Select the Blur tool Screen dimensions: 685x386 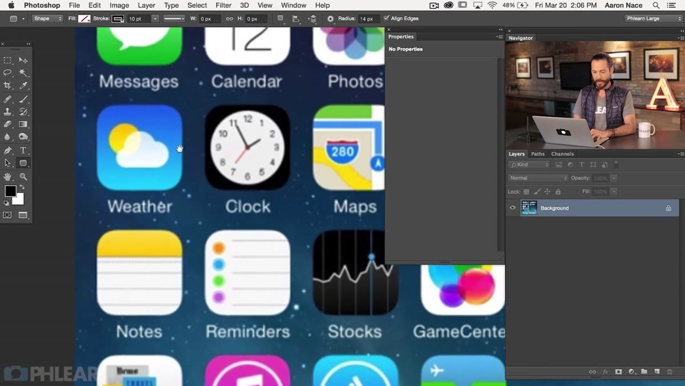[7, 136]
